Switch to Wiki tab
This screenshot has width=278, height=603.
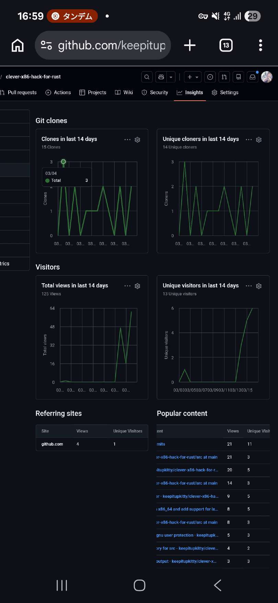(x=124, y=92)
